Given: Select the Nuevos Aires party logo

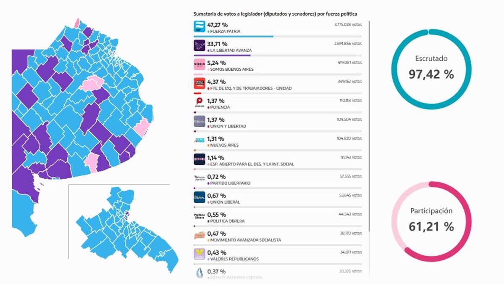Looking at the screenshot, I should [199, 141].
